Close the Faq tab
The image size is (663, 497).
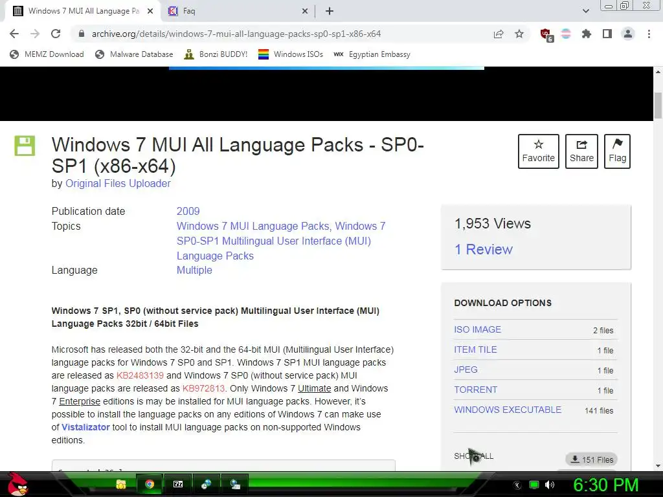(x=305, y=12)
